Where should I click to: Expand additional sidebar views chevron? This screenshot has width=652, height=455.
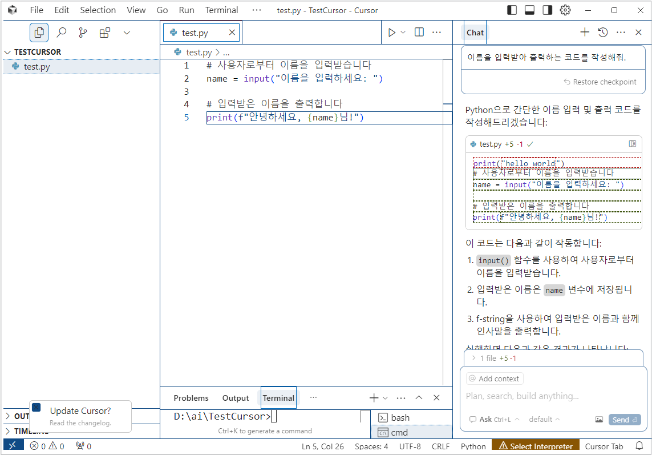(x=127, y=33)
